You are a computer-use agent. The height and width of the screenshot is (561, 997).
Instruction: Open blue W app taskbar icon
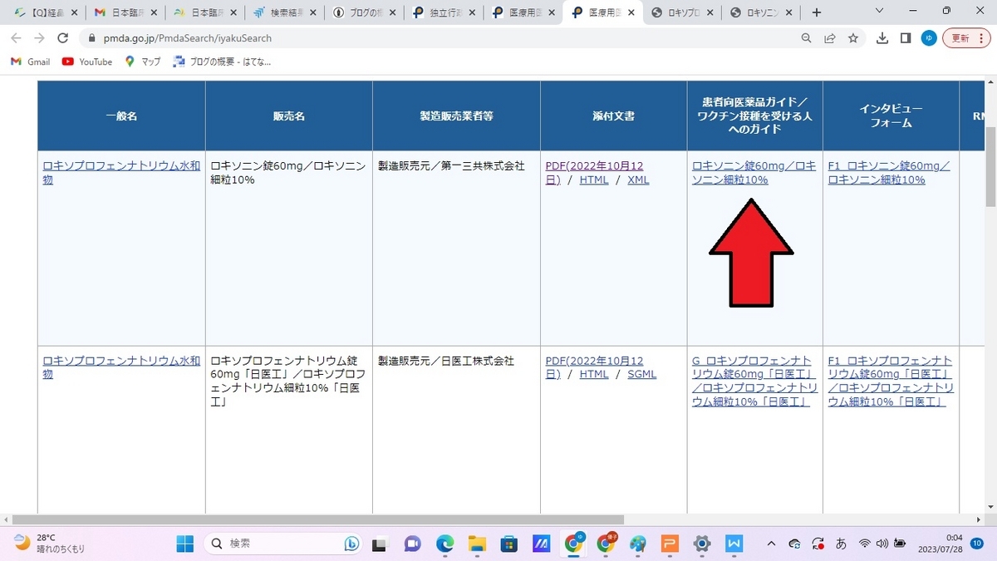coord(734,544)
